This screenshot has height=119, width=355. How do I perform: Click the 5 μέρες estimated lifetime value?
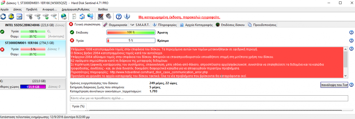click(x=155, y=87)
